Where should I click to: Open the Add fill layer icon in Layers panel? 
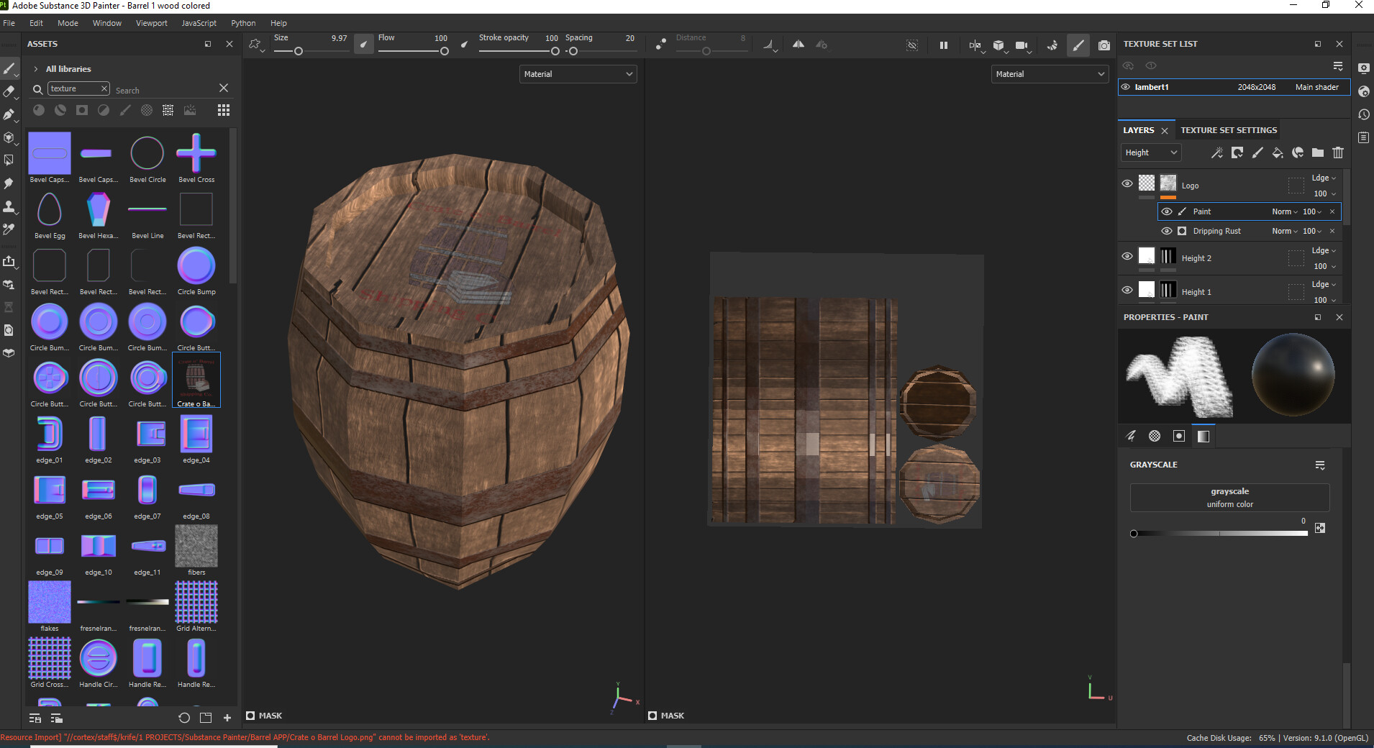click(1278, 152)
